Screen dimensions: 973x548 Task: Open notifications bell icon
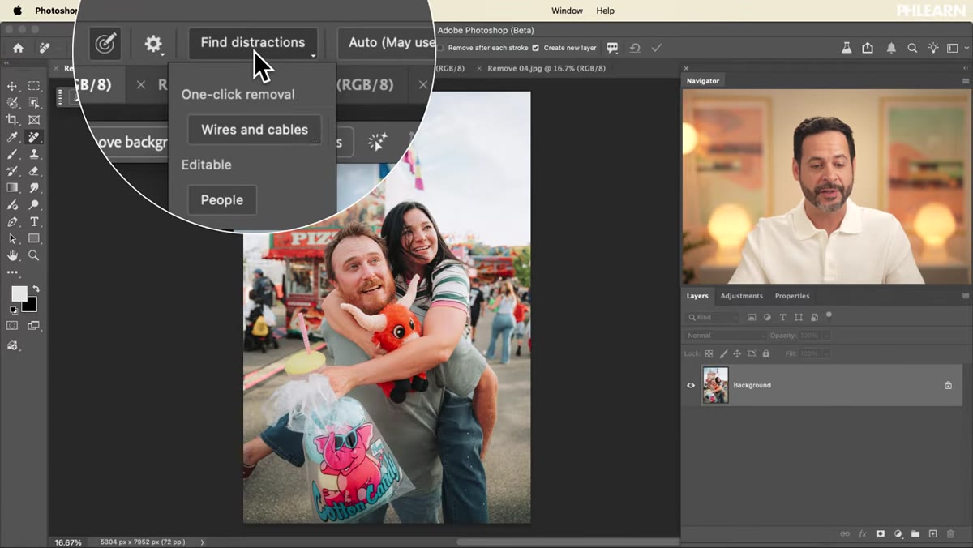pyautogui.click(x=891, y=48)
